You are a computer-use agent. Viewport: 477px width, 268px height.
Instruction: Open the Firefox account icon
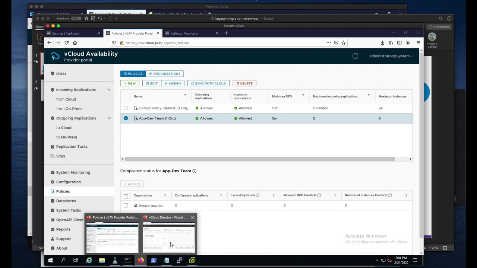[408, 43]
